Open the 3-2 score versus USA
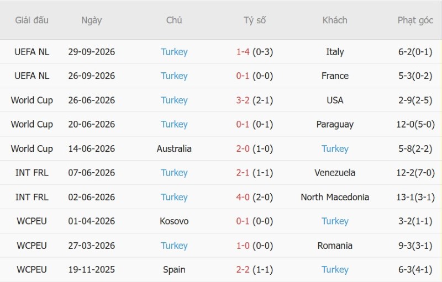 tap(243, 100)
